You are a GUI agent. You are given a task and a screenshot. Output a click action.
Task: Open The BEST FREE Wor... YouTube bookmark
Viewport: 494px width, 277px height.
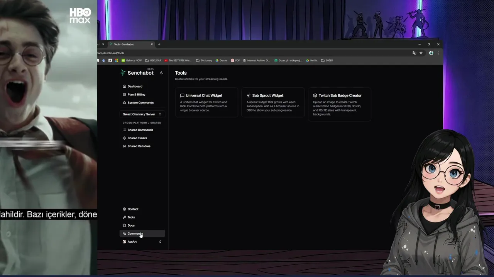point(178,60)
